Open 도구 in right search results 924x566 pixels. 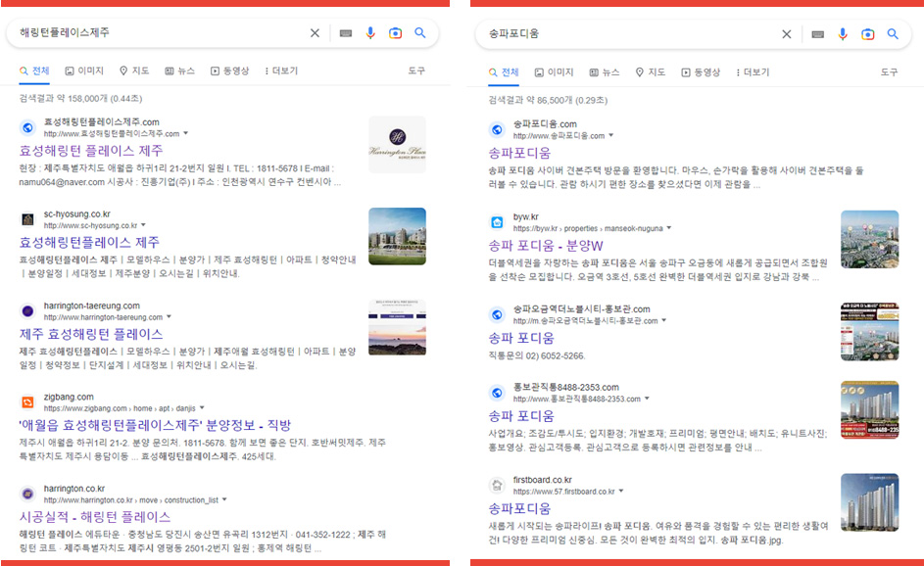click(890, 72)
